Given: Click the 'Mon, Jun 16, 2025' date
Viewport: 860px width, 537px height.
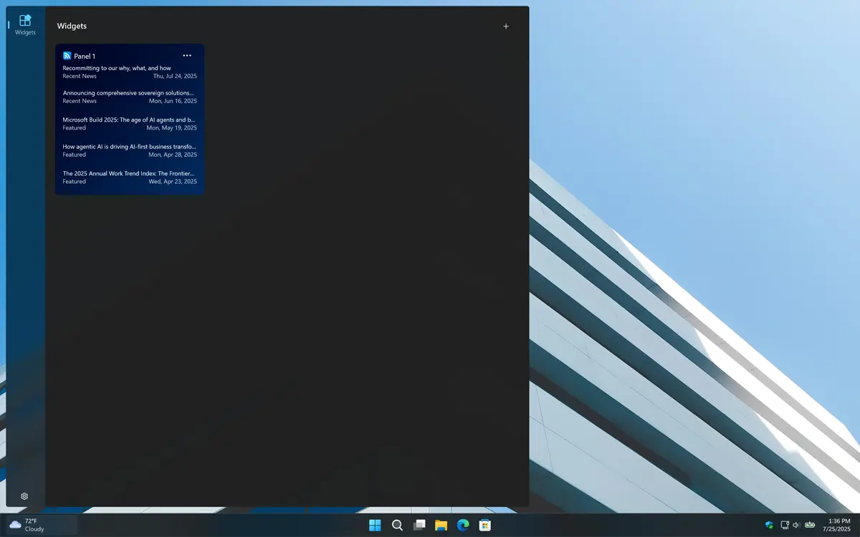Looking at the screenshot, I should 173,101.
